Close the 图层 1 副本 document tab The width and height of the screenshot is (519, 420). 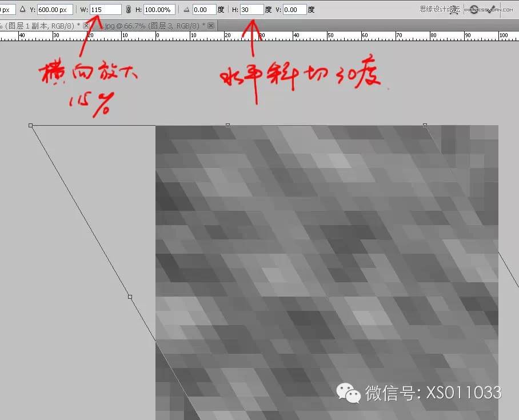[86, 26]
